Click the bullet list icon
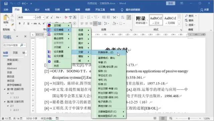 click(82, 17)
